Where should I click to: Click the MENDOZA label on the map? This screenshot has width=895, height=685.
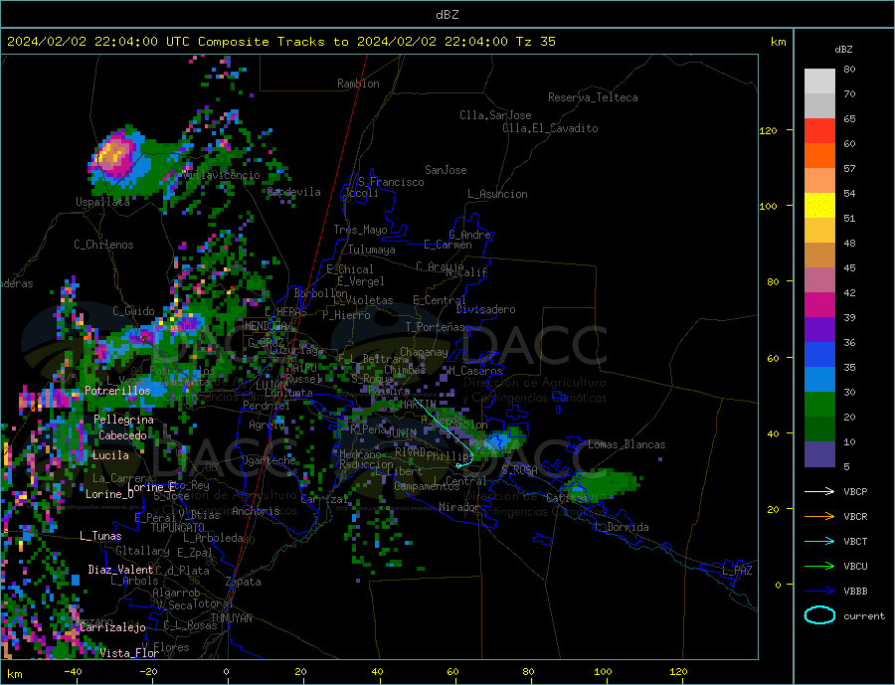coord(266,326)
